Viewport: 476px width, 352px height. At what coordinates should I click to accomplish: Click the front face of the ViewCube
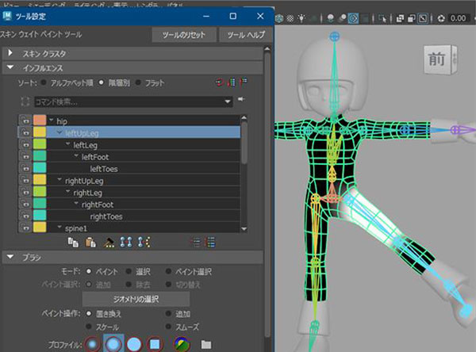click(x=436, y=60)
